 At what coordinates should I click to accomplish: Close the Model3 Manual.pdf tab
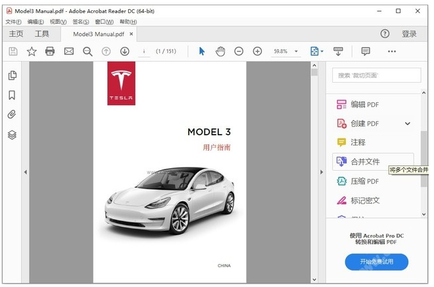(132, 34)
